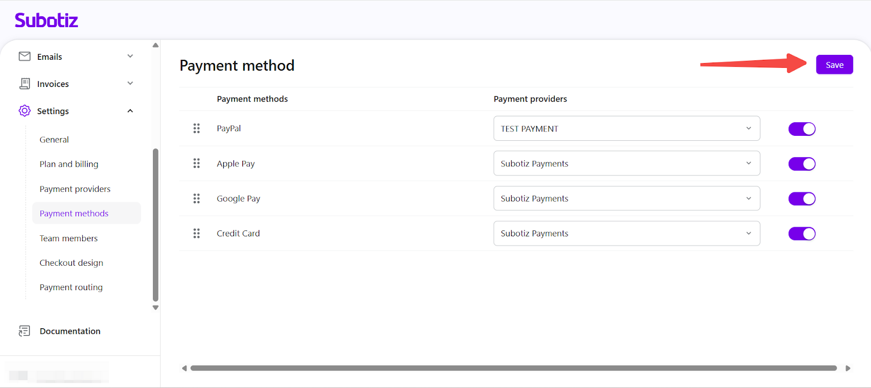Click the Subotiz logo

tap(46, 21)
